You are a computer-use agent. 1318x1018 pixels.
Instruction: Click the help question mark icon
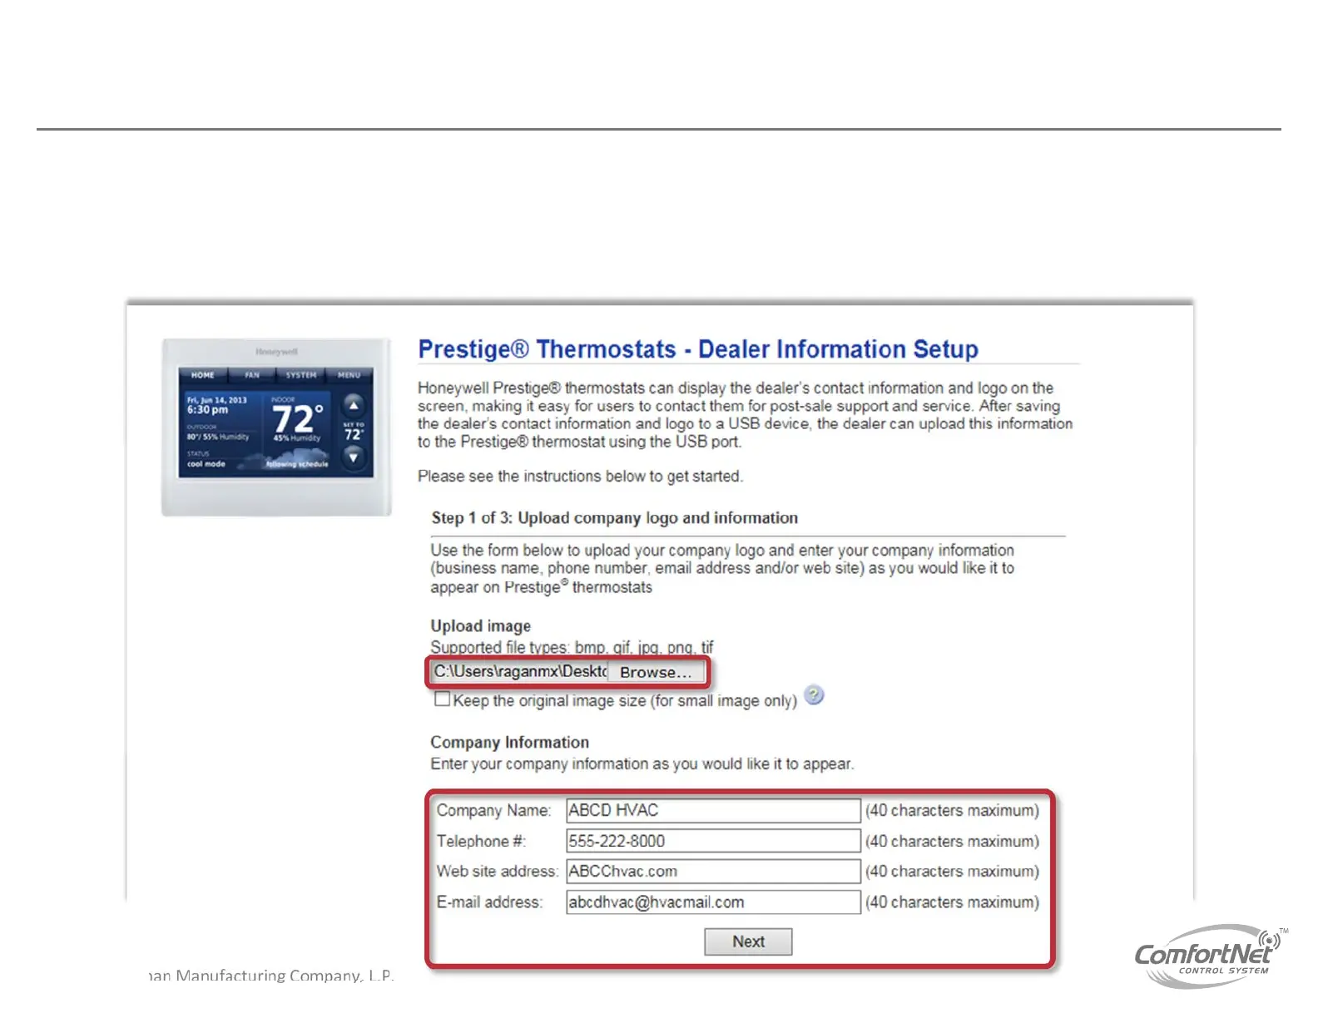coord(815,694)
